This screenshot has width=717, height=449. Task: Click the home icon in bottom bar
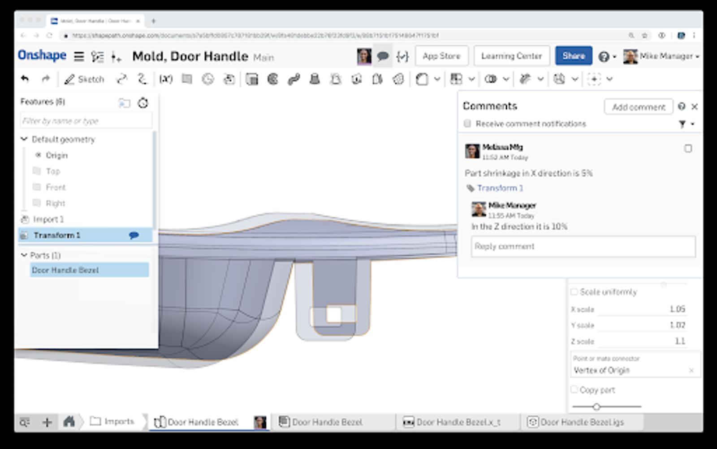(x=69, y=422)
